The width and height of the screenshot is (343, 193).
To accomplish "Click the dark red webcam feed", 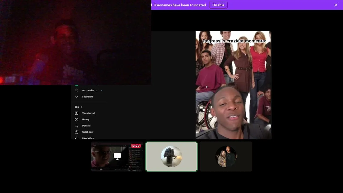I will coord(76,42).
